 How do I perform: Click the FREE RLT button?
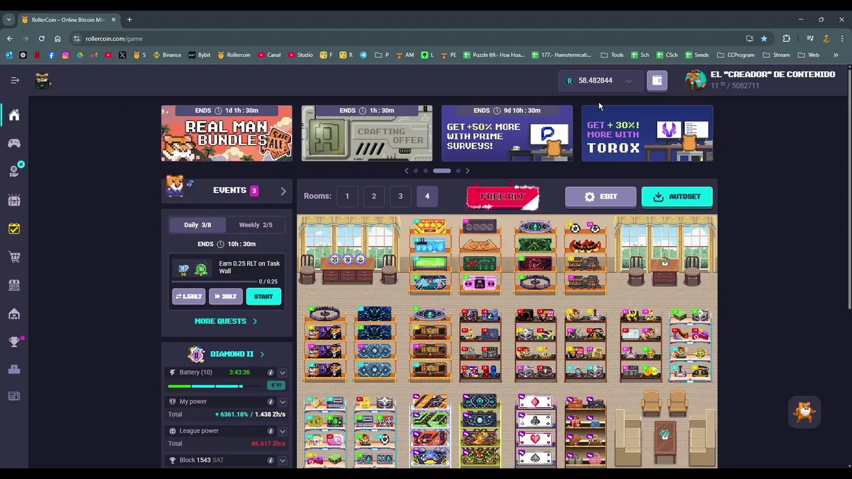click(x=503, y=197)
